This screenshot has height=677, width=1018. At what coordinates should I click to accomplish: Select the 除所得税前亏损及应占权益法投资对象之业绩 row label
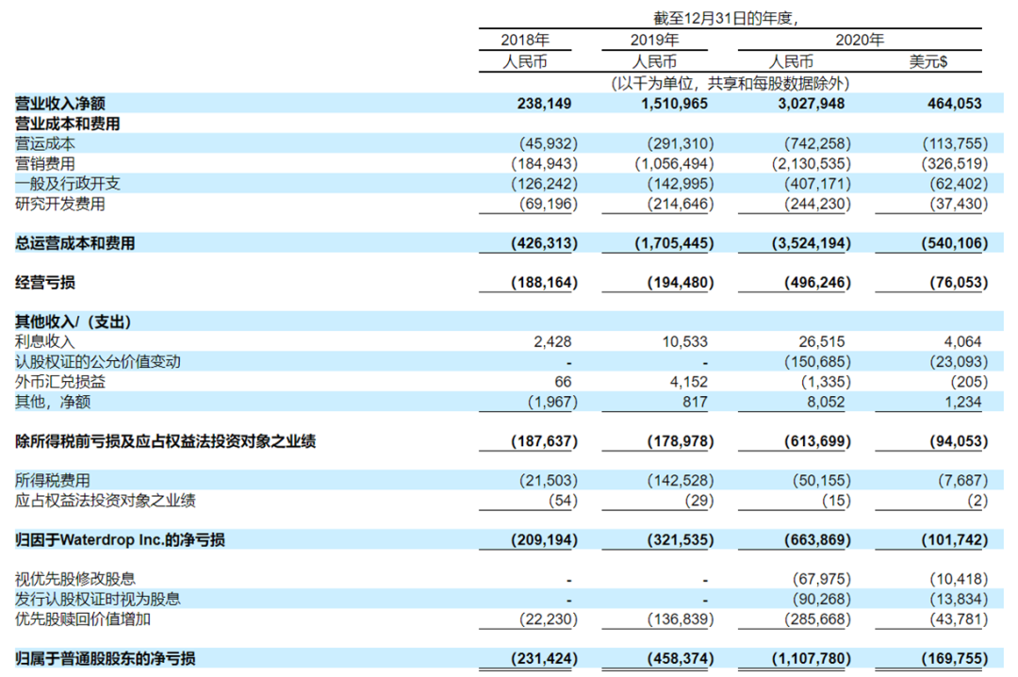pos(165,442)
